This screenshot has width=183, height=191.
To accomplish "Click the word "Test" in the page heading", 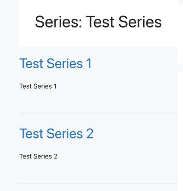I will pos(100,22).
